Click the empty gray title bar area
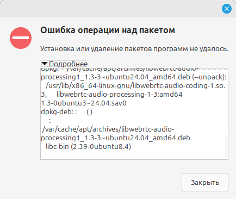The height and width of the screenshot is (199, 236). [109, 9]
